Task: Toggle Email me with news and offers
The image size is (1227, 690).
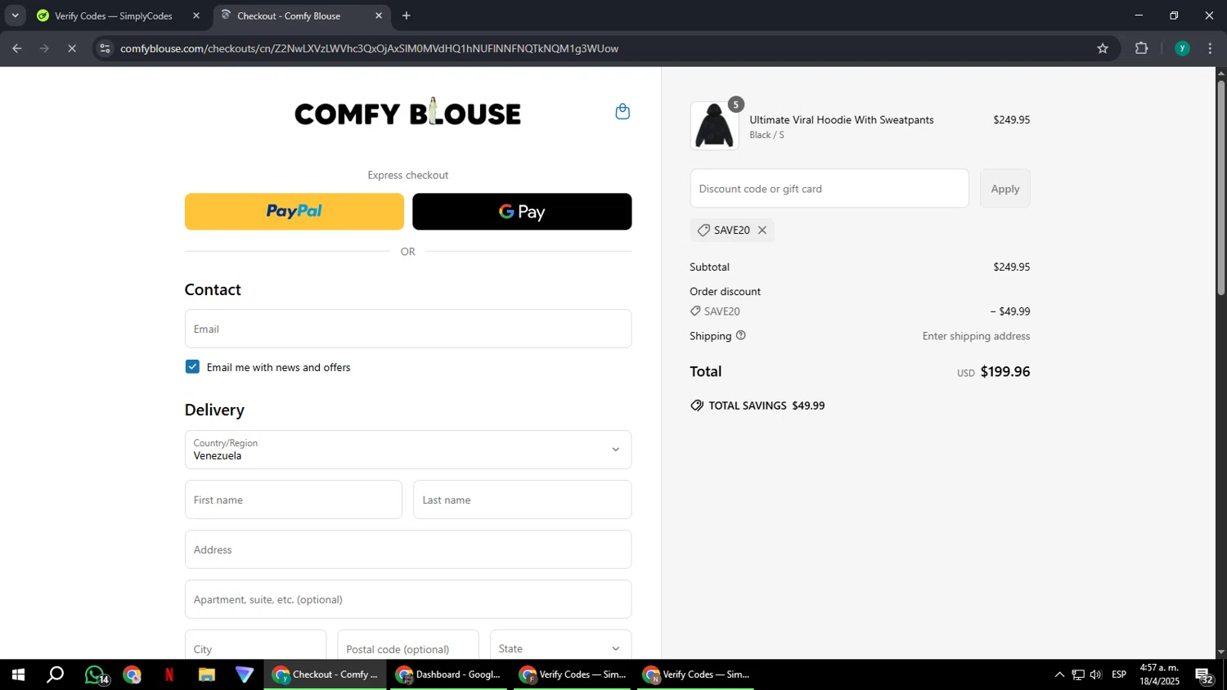Action: pos(192,367)
